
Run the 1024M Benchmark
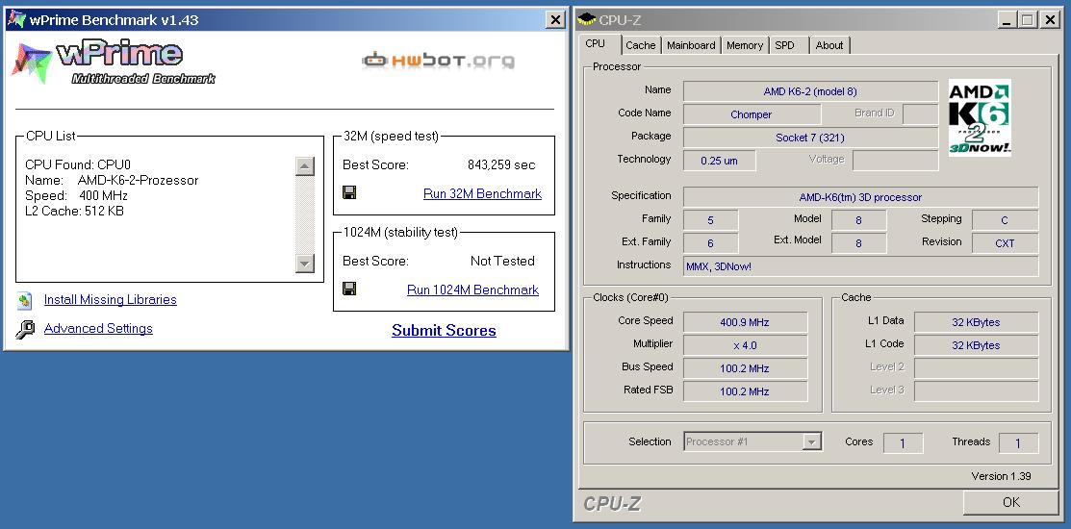pos(472,290)
